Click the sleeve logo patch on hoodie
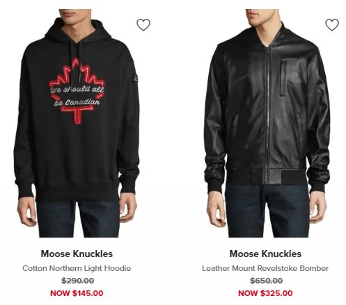346x305 pixels. click(136, 79)
